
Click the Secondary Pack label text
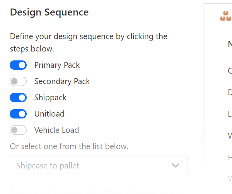point(62,81)
